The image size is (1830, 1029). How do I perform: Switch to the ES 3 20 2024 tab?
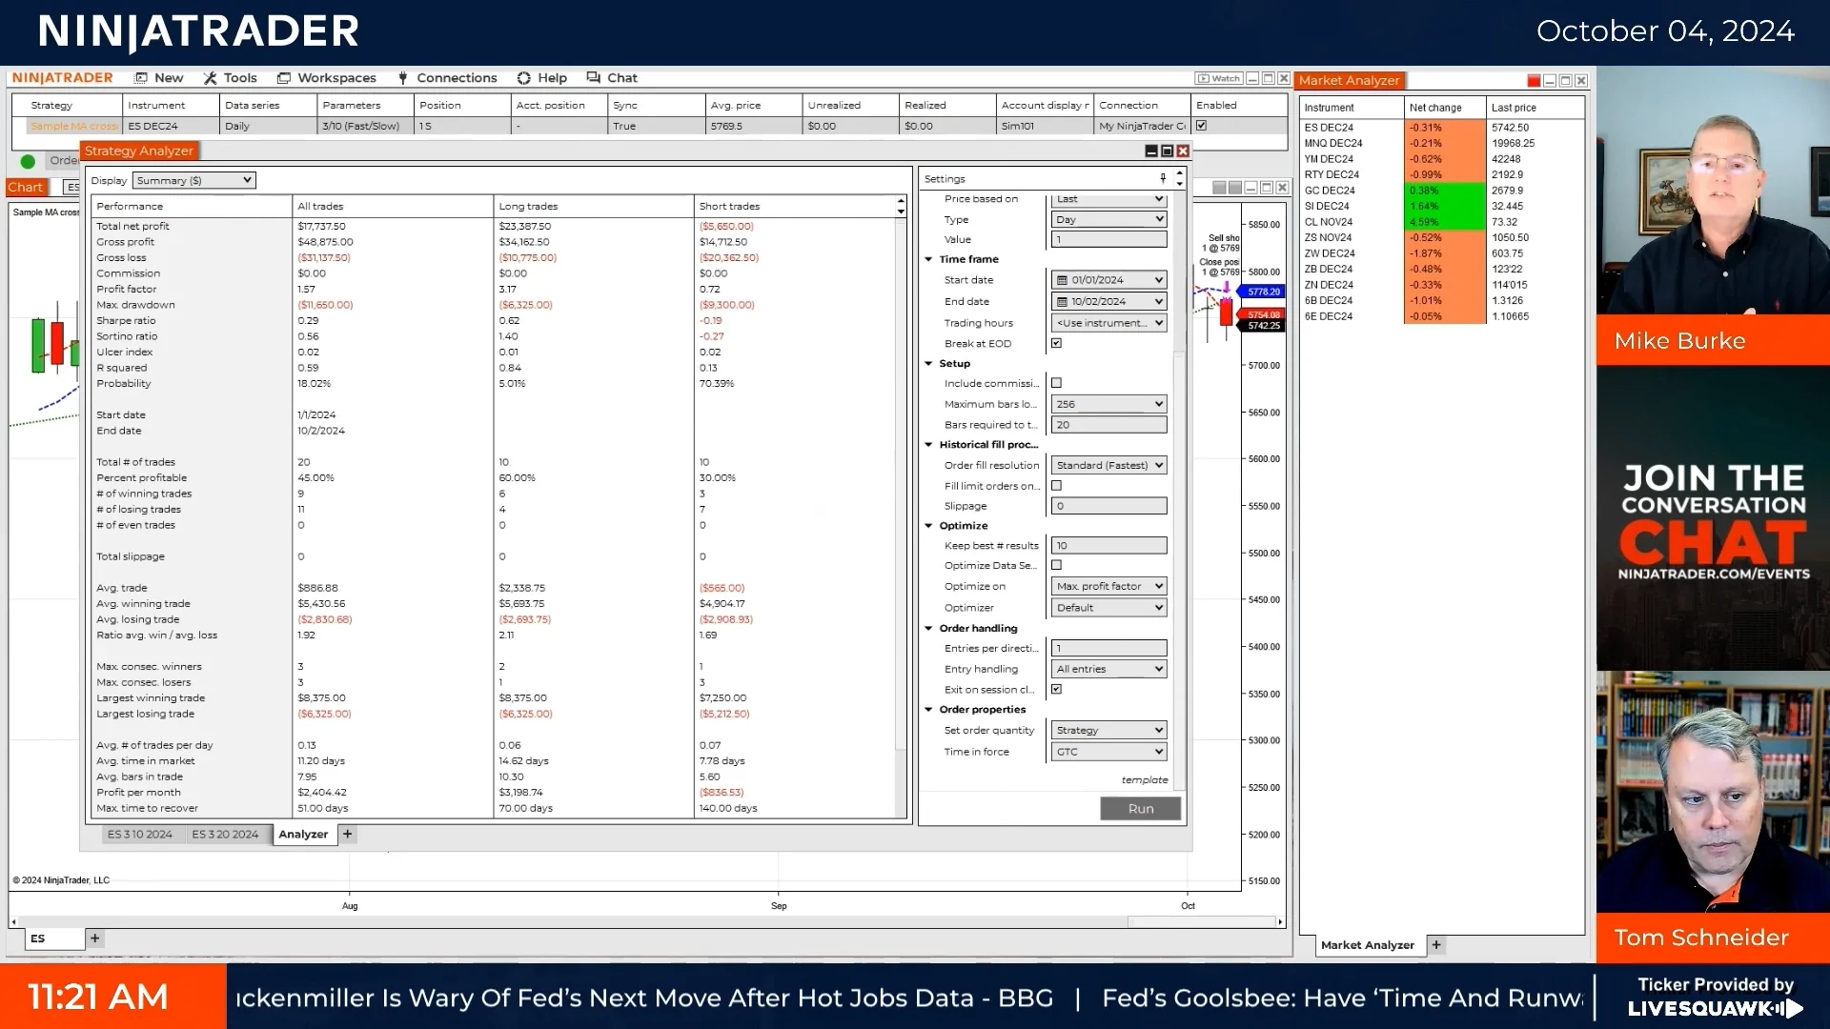click(x=225, y=834)
